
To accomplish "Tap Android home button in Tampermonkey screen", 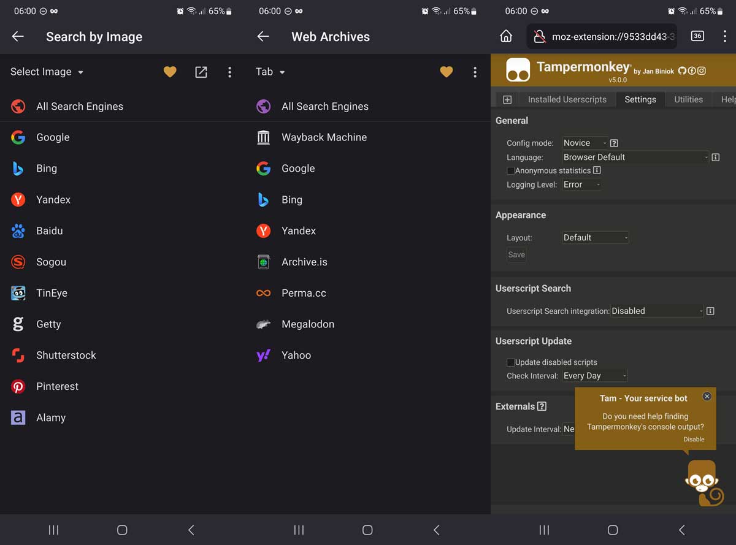I will (613, 530).
